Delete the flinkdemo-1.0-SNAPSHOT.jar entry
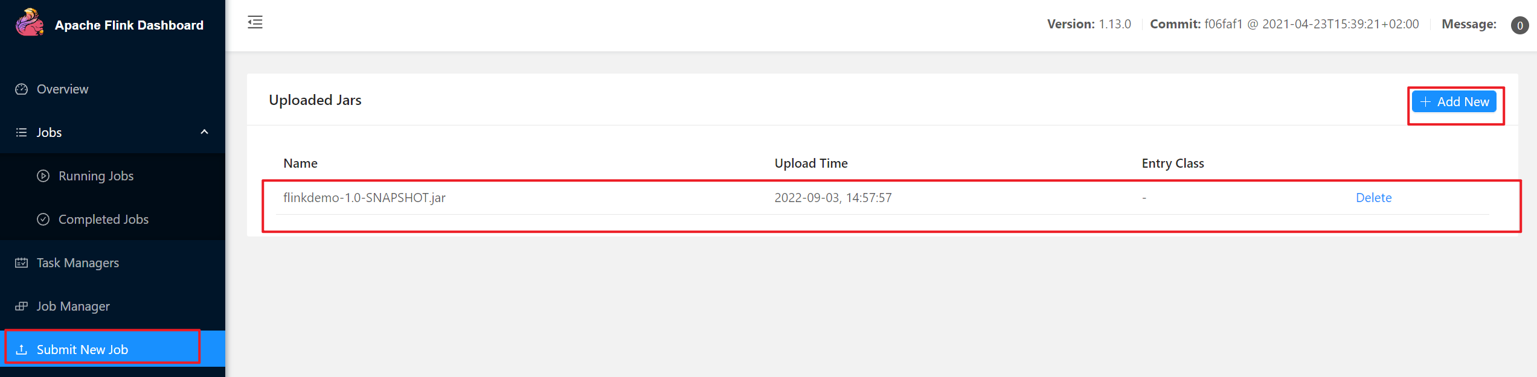The image size is (1537, 377). click(1373, 198)
